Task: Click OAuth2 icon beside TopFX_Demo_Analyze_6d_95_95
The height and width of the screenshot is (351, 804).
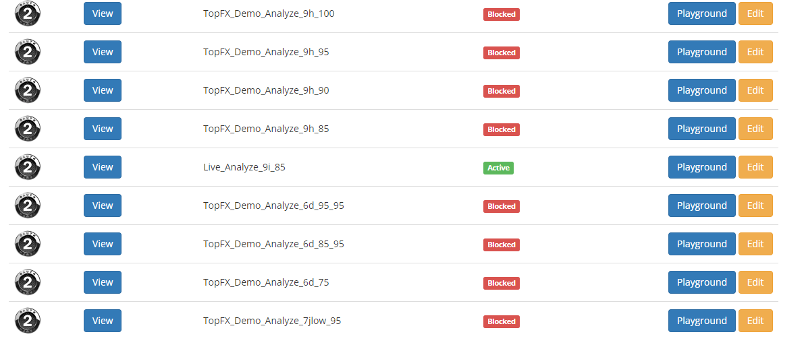Action: point(28,205)
